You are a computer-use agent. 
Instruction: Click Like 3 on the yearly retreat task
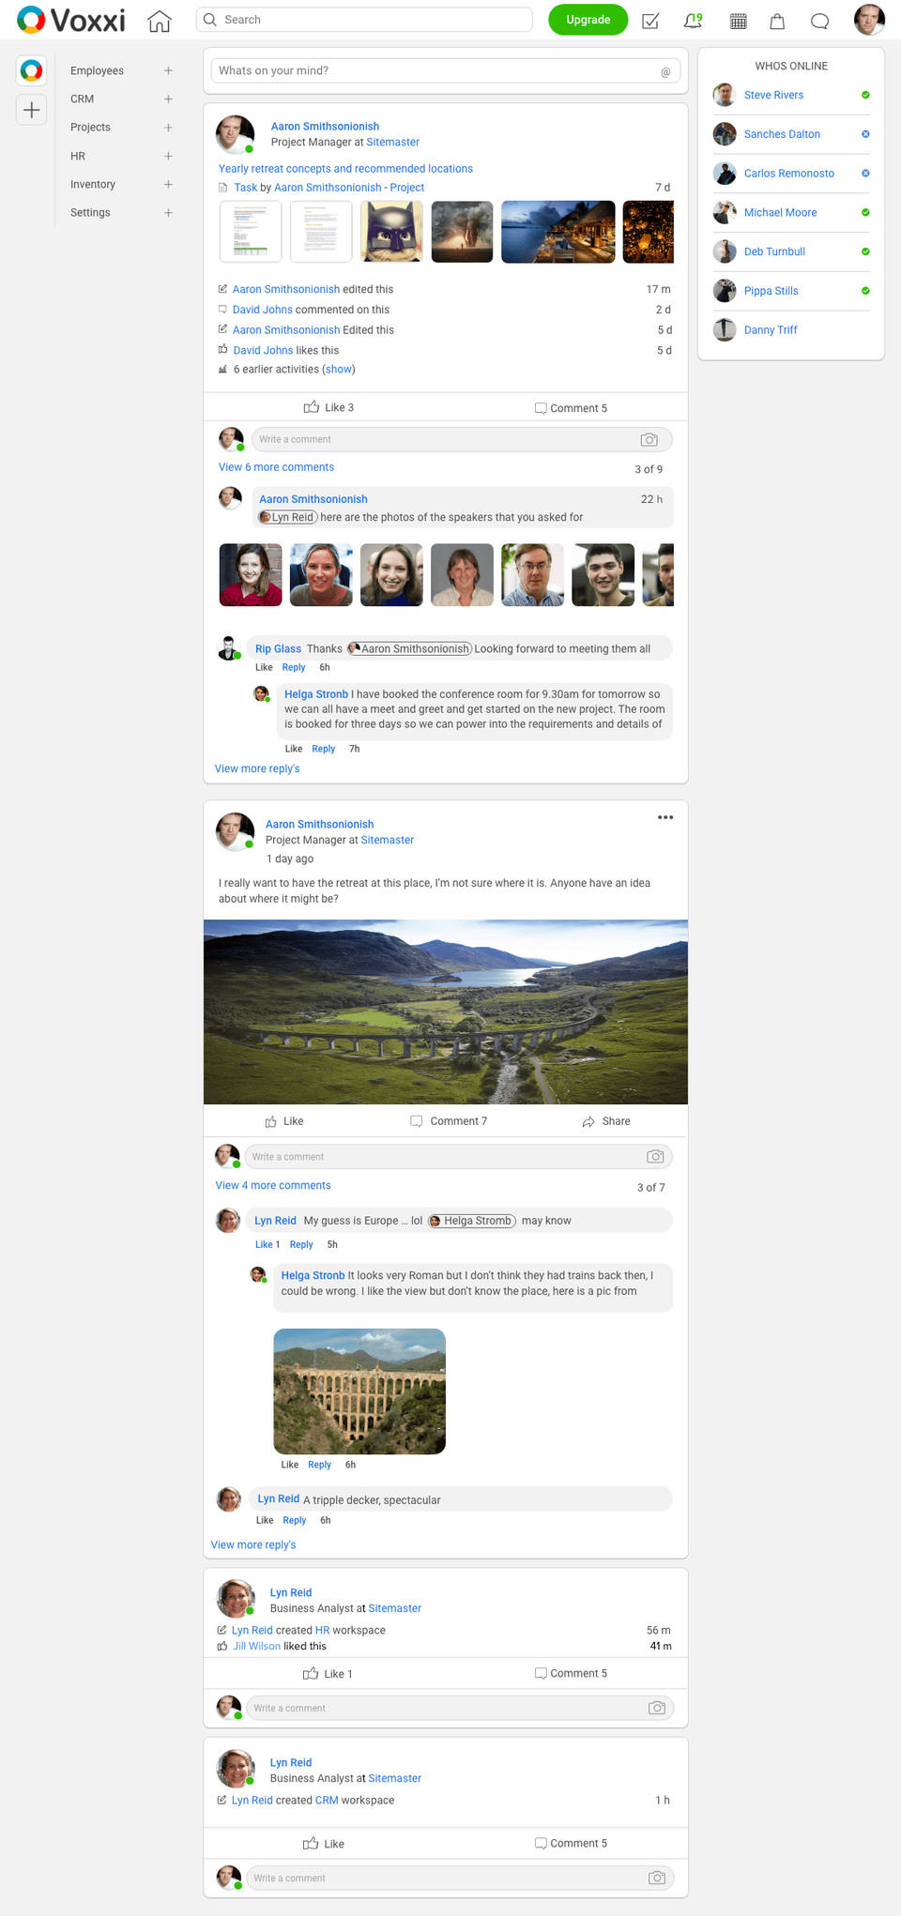[328, 407]
